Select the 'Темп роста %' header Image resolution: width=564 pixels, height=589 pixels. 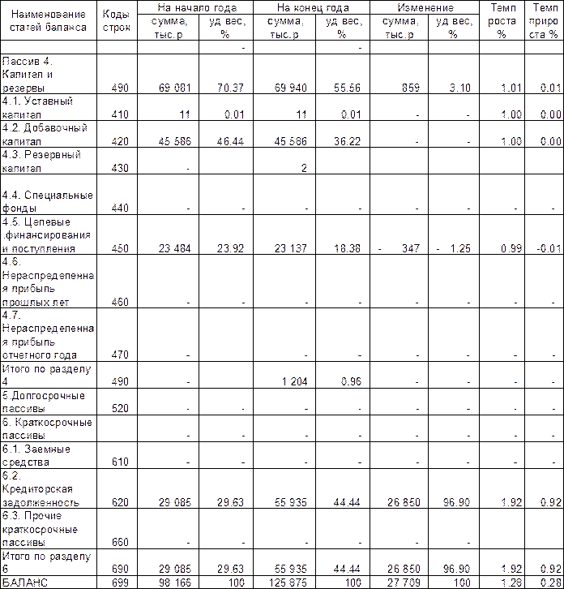point(502,20)
